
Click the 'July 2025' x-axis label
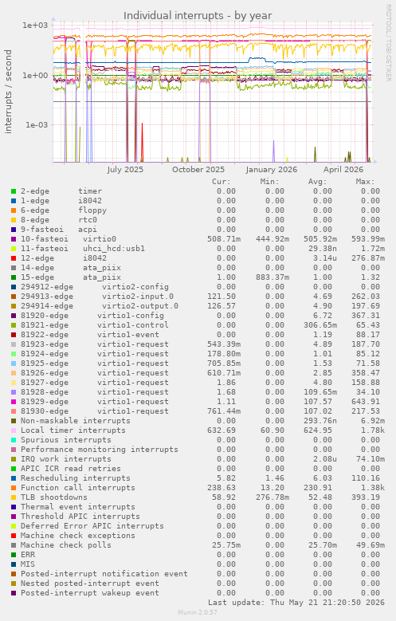[x=125, y=170]
